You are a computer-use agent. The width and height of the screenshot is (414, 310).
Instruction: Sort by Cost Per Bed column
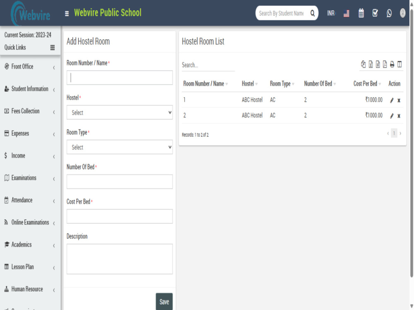pyautogui.click(x=367, y=83)
